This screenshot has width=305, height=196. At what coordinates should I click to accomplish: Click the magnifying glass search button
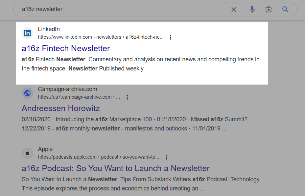click(x=285, y=9)
